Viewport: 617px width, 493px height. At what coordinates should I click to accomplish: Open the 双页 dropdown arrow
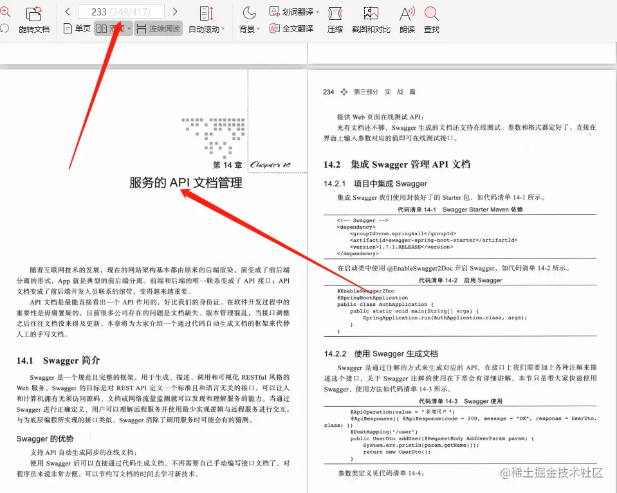129,29
